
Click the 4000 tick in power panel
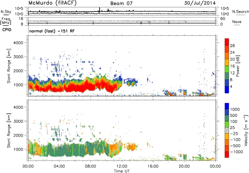[18, 43]
